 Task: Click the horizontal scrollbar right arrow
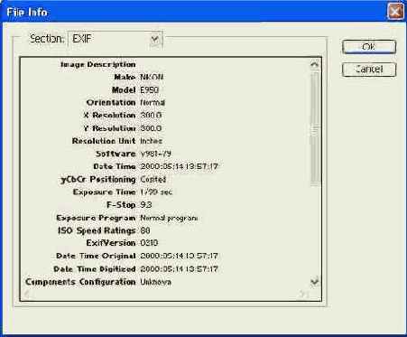point(303,294)
